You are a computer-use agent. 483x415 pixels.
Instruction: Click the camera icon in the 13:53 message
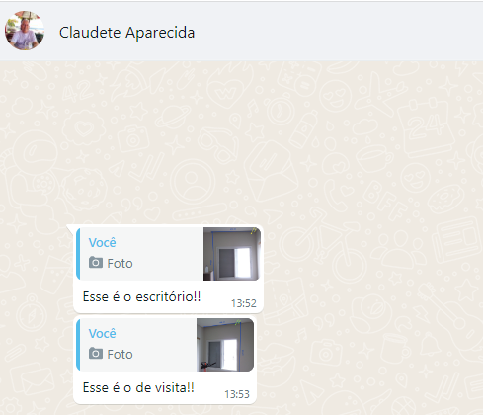click(x=96, y=354)
